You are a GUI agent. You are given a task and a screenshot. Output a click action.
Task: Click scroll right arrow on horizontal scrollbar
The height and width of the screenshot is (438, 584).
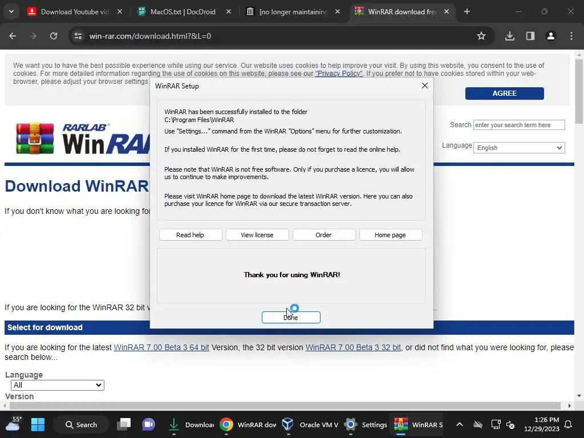pos(570,405)
